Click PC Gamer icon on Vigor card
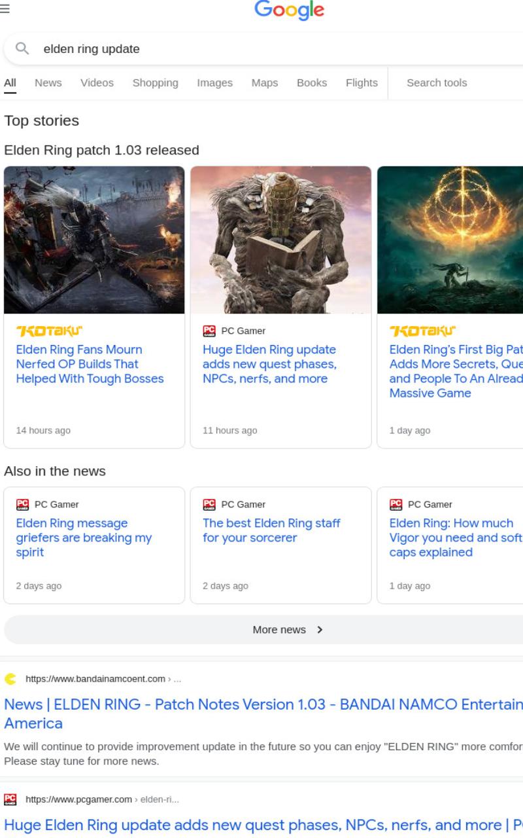This screenshot has width=523, height=838. point(396,504)
